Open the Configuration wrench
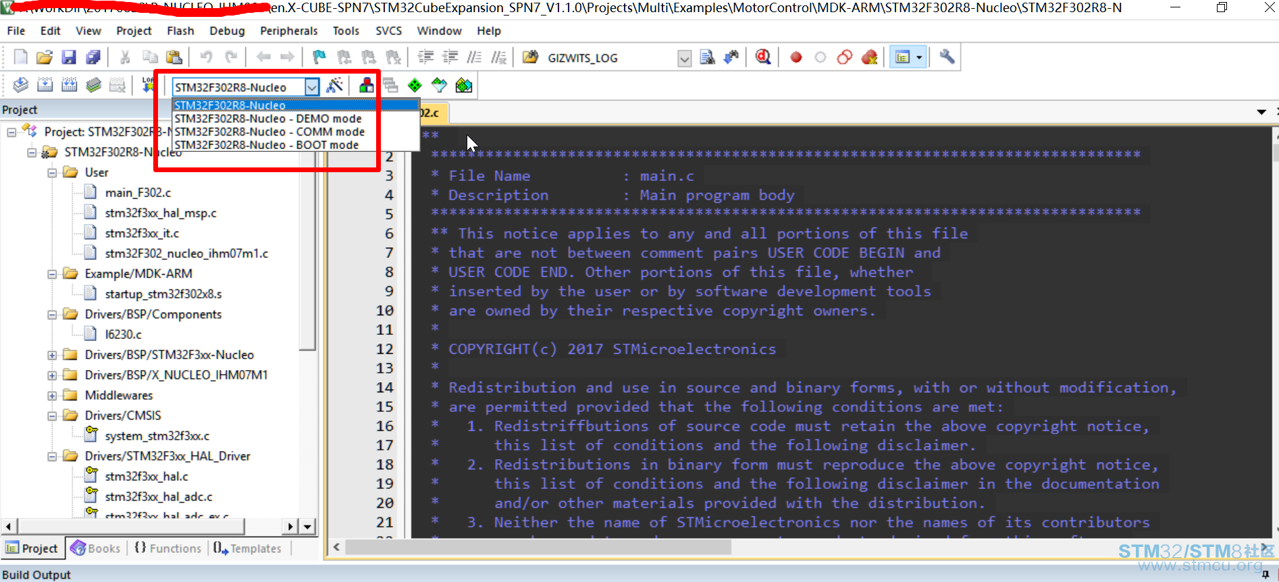Image resolution: width=1279 pixels, height=582 pixels. (947, 57)
